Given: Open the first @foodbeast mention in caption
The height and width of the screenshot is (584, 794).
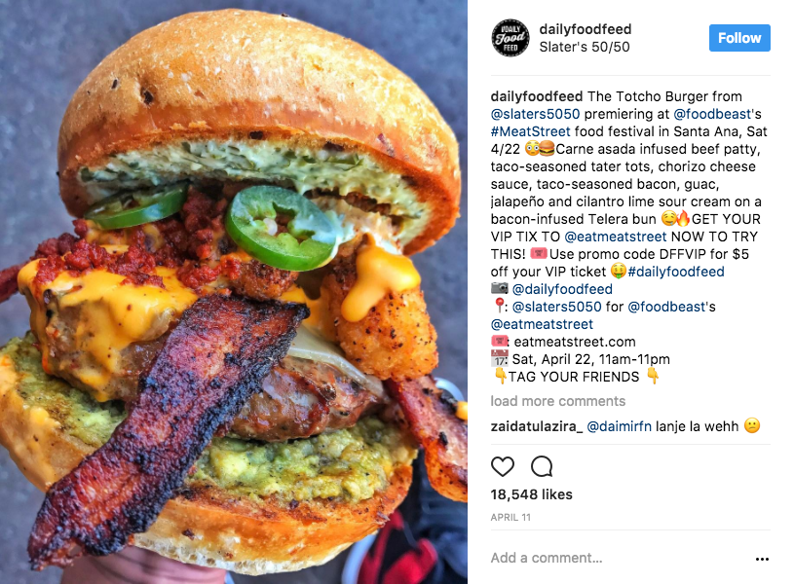Looking at the screenshot, I should click(712, 114).
